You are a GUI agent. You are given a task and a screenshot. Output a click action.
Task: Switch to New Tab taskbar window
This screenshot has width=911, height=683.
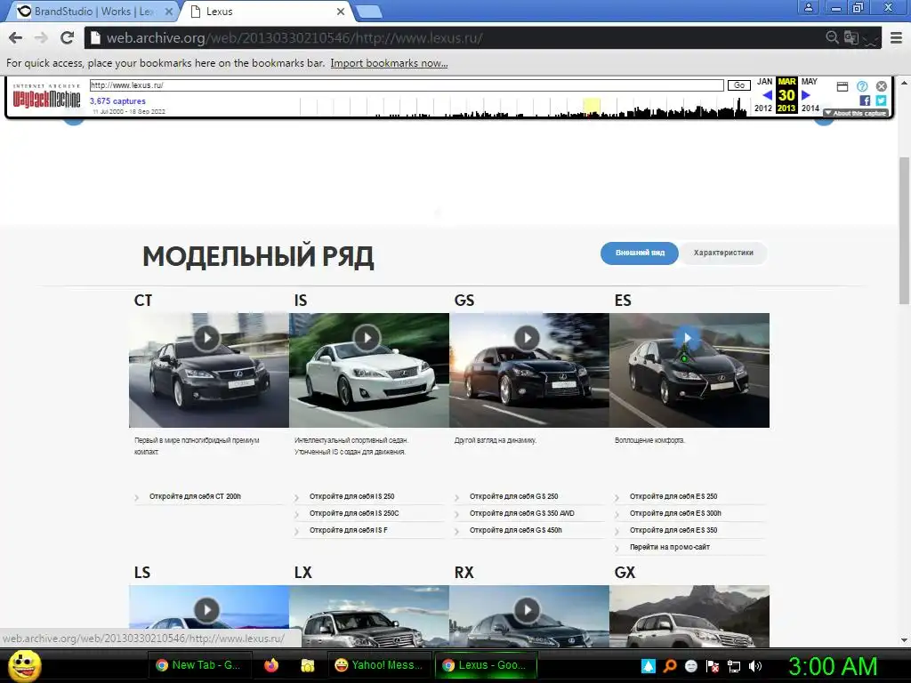pos(199,665)
